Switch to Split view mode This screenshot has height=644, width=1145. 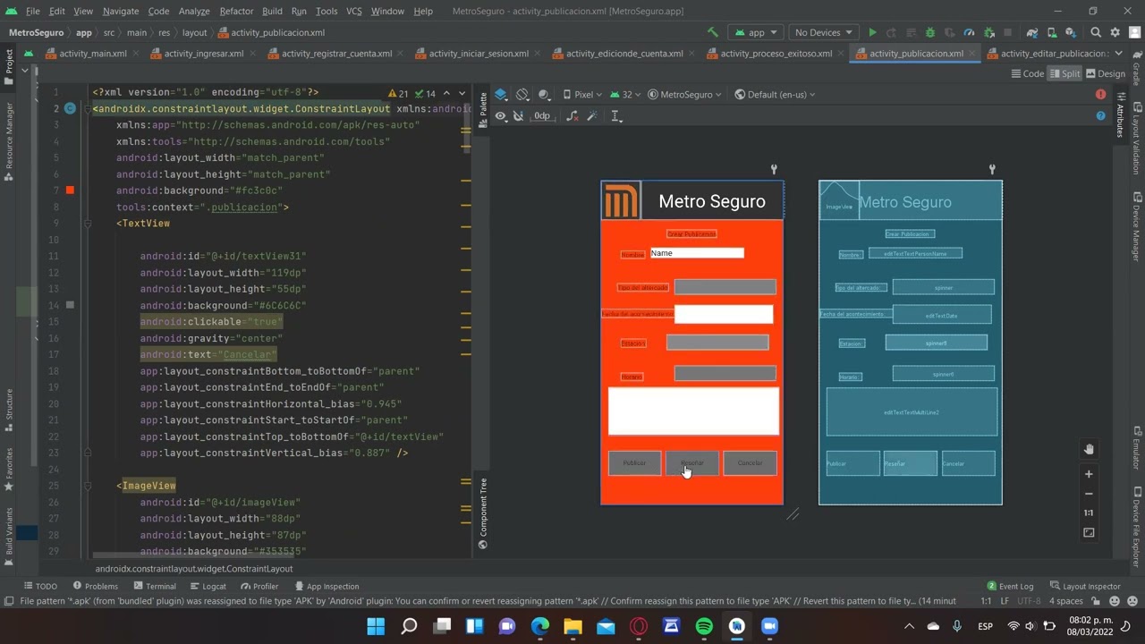coord(1064,73)
